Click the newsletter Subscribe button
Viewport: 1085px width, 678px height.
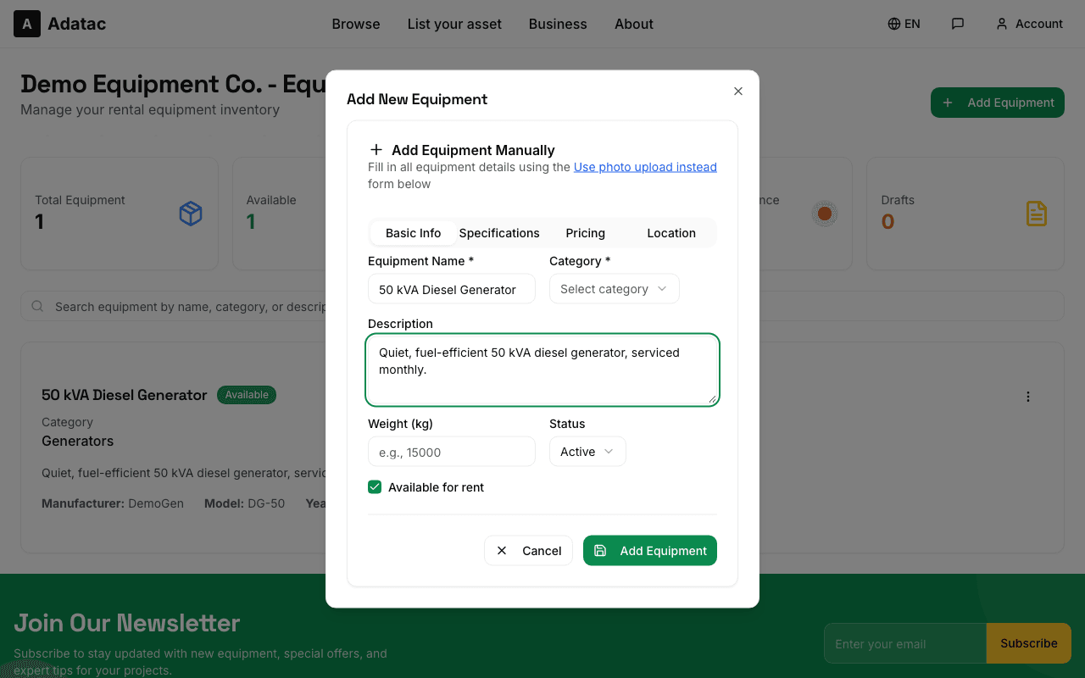coord(1029,643)
